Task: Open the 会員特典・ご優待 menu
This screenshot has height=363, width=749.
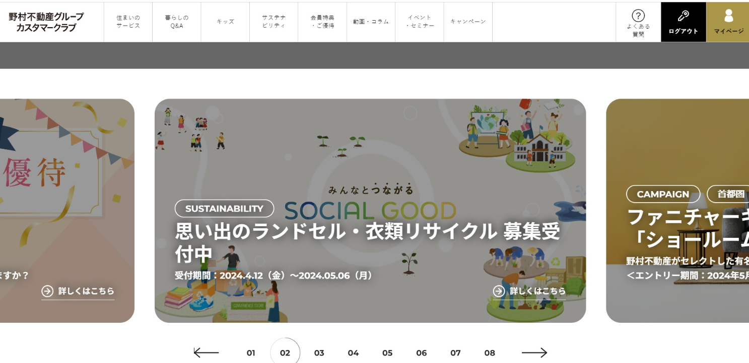Action: tap(322, 21)
